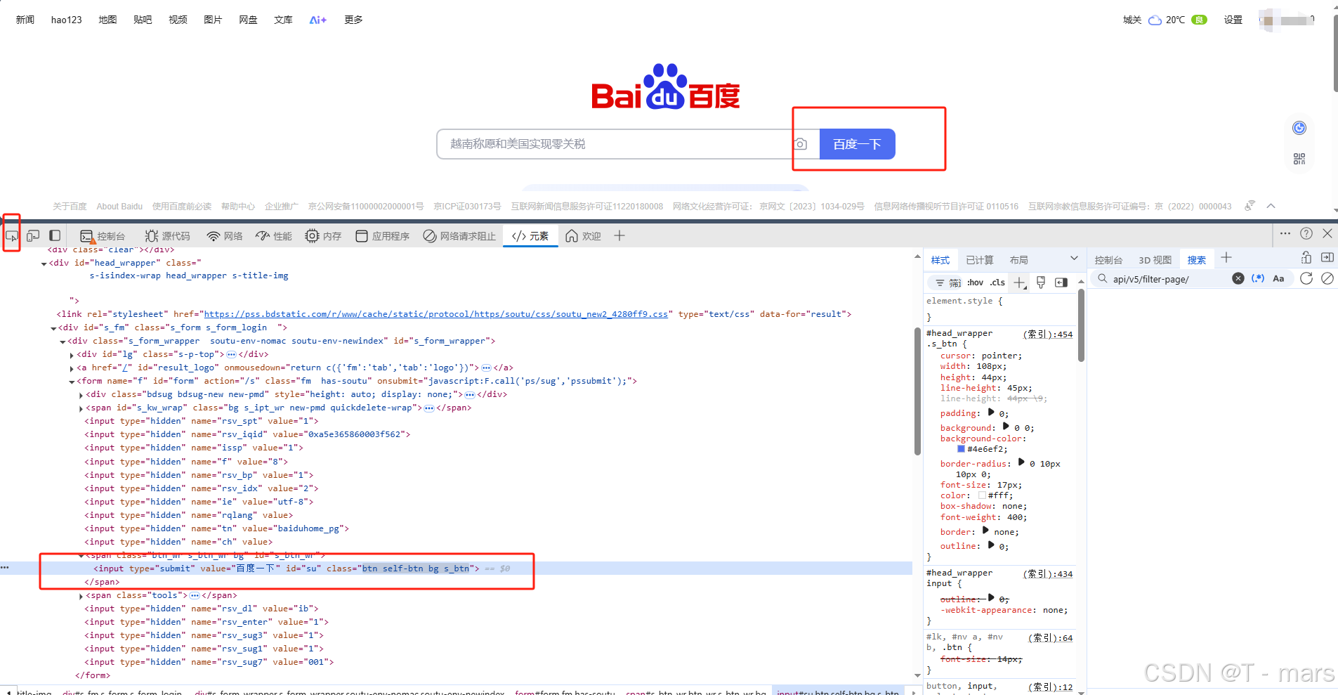Click the collapse footer up-arrow icon
The width and height of the screenshot is (1338, 695).
(x=1271, y=206)
